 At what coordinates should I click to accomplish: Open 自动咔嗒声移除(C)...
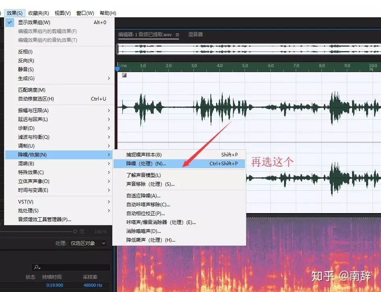[x=179, y=205]
